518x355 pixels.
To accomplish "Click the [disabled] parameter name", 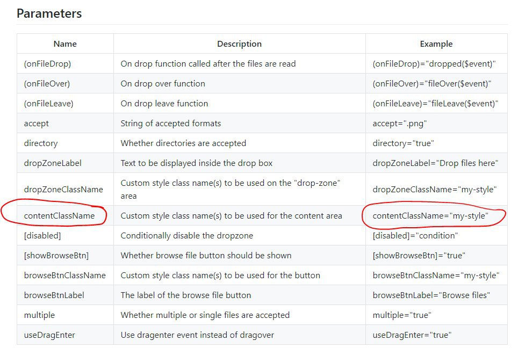I will point(42,236).
